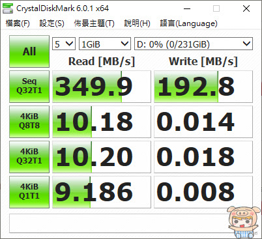Open the 說明(H) menu

[137, 23]
